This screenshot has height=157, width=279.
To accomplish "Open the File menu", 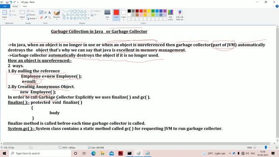I will pos(5,6).
